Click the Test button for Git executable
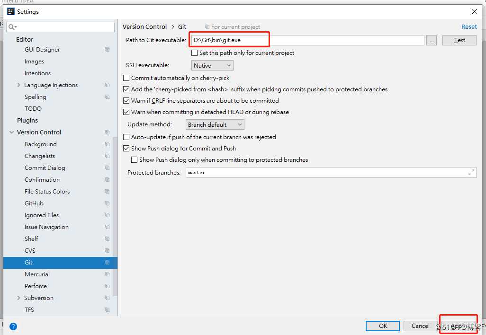Screen dimensions: 486x335 tap(459, 40)
